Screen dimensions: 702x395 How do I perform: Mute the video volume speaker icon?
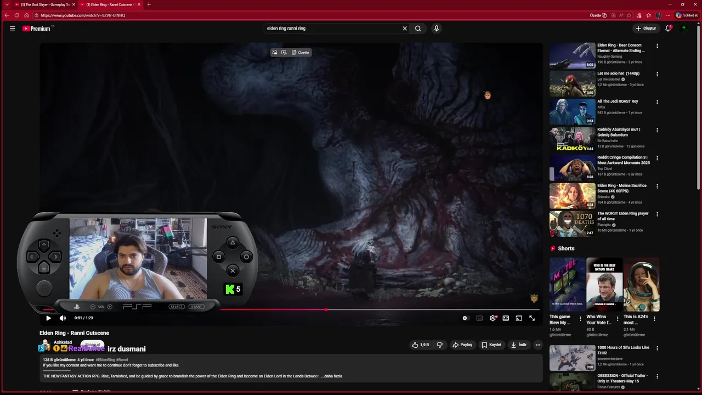(63, 318)
